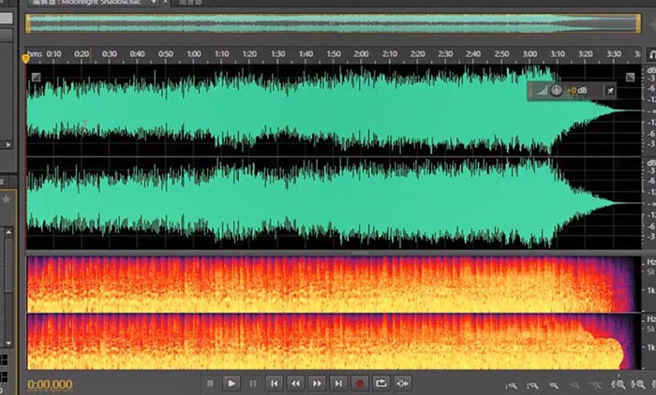Click the 2:00 mark on the time ruler

point(361,54)
